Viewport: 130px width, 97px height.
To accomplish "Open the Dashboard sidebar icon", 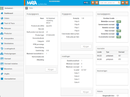I will click(2, 13).
